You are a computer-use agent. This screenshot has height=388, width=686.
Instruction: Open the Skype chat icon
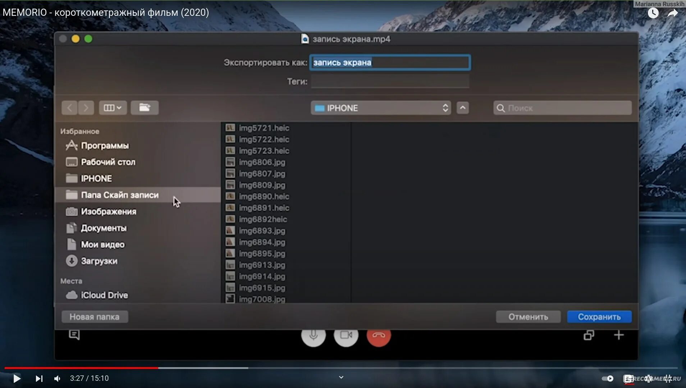74,335
